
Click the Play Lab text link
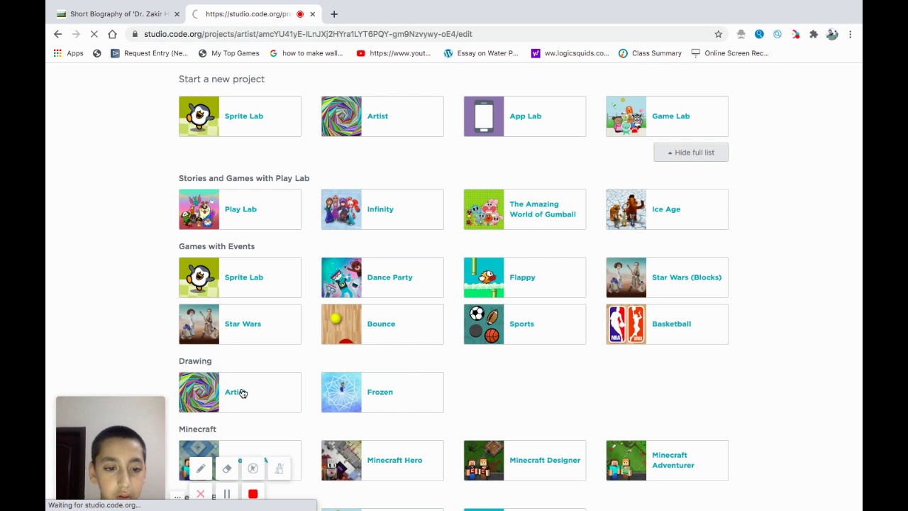pos(240,209)
